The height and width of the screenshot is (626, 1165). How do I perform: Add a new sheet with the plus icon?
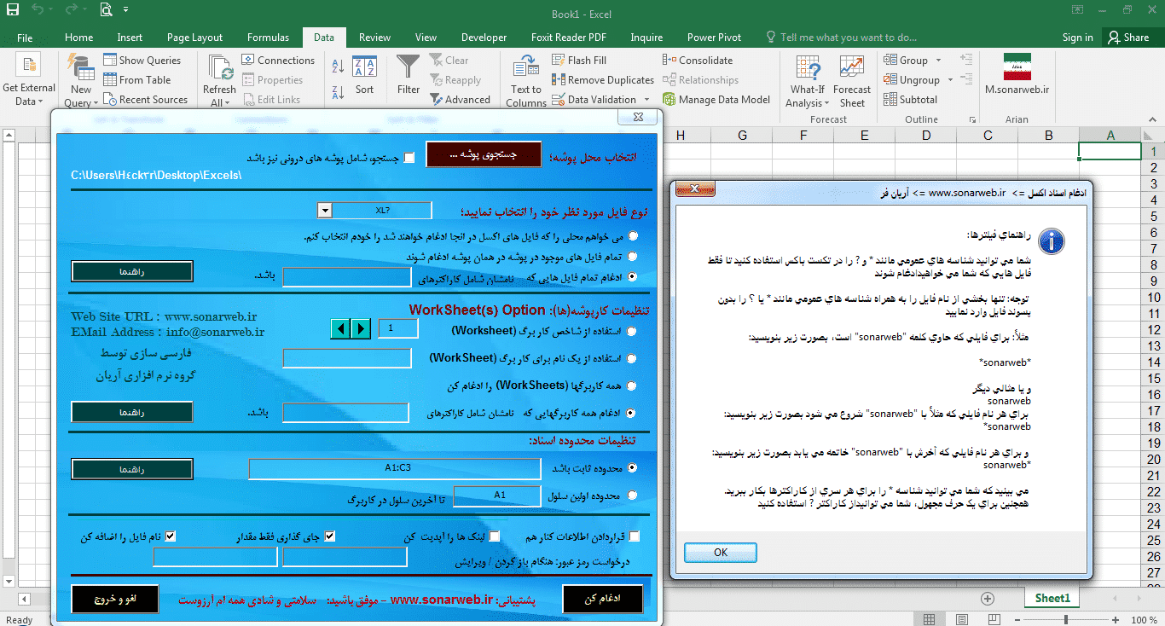point(988,598)
